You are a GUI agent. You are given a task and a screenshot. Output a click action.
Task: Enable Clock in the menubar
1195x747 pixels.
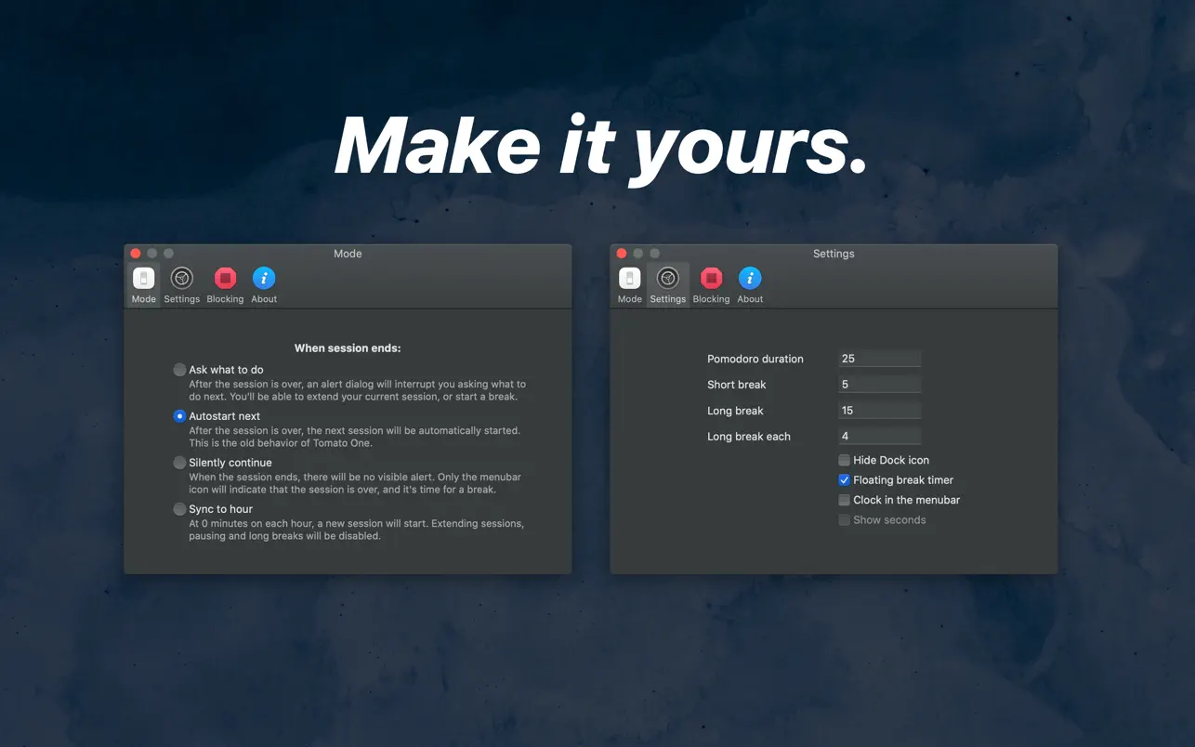[844, 500]
